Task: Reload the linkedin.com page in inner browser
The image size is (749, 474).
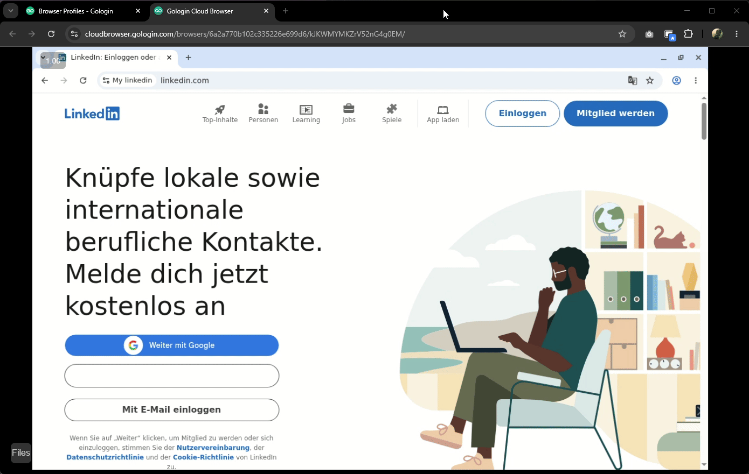Action: tap(83, 81)
